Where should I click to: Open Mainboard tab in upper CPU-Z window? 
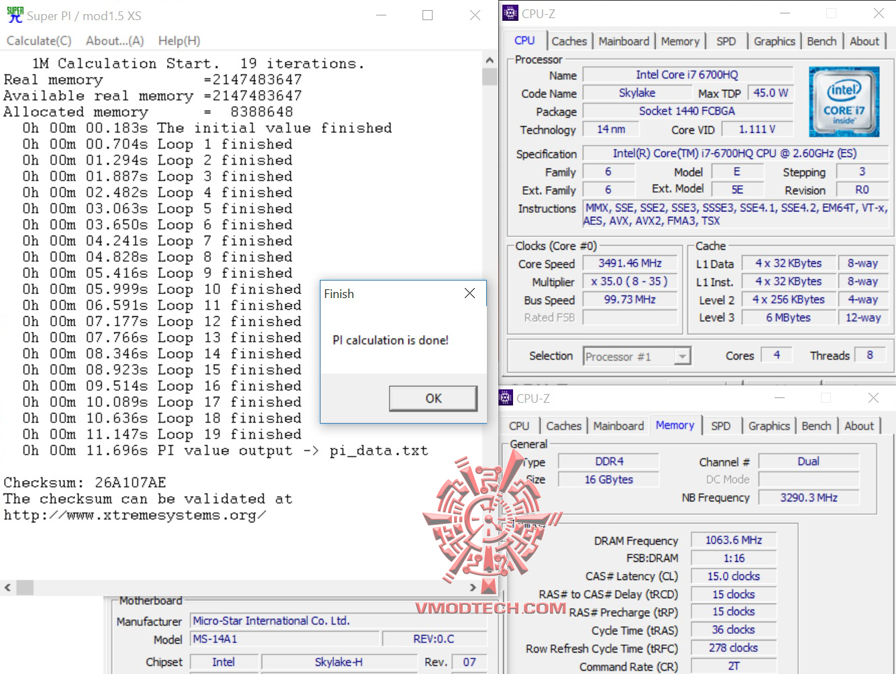624,42
